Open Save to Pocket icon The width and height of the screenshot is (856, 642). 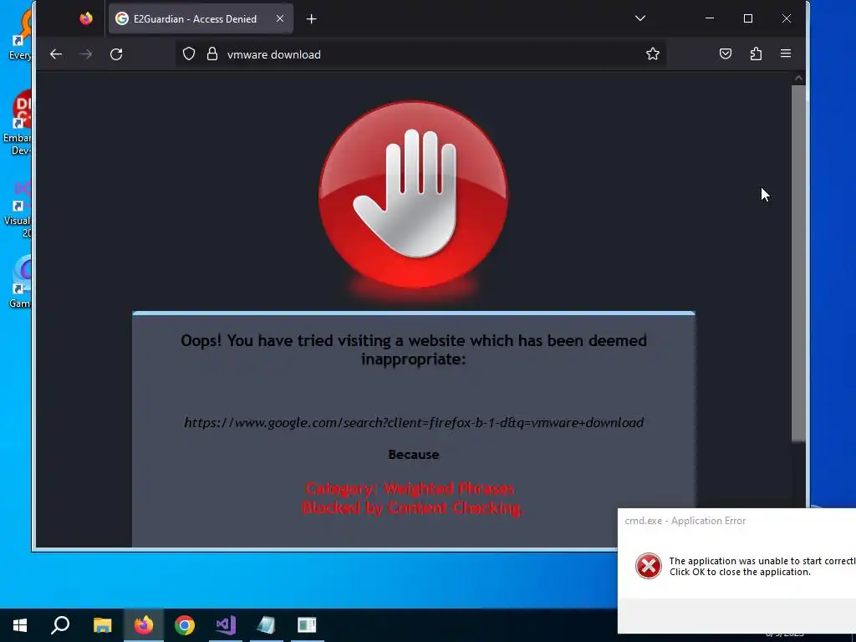725,53
